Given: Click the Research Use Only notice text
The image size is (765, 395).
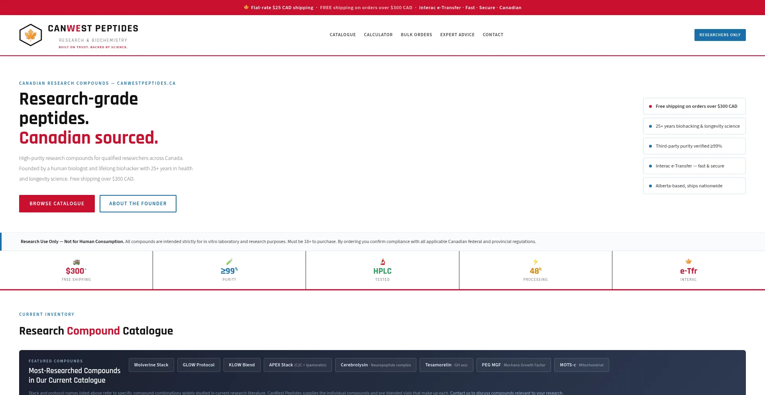Looking at the screenshot, I should pyautogui.click(x=278, y=241).
